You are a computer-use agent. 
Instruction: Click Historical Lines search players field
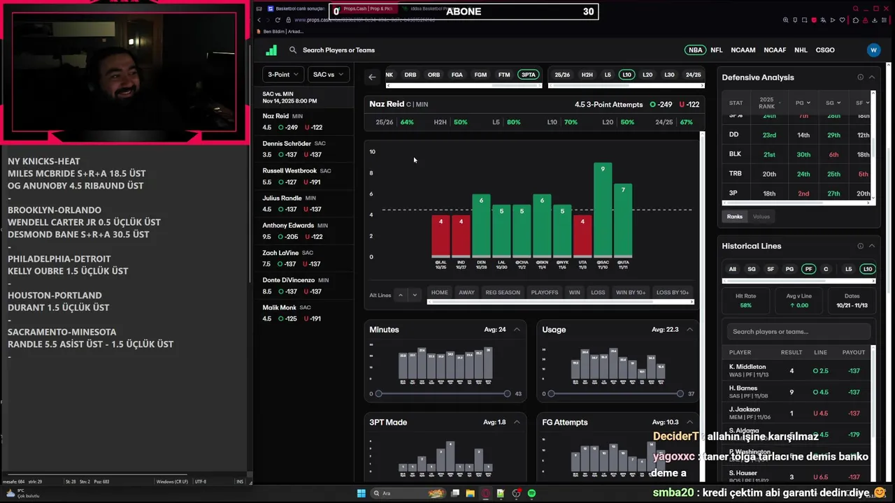pyautogui.click(x=799, y=332)
